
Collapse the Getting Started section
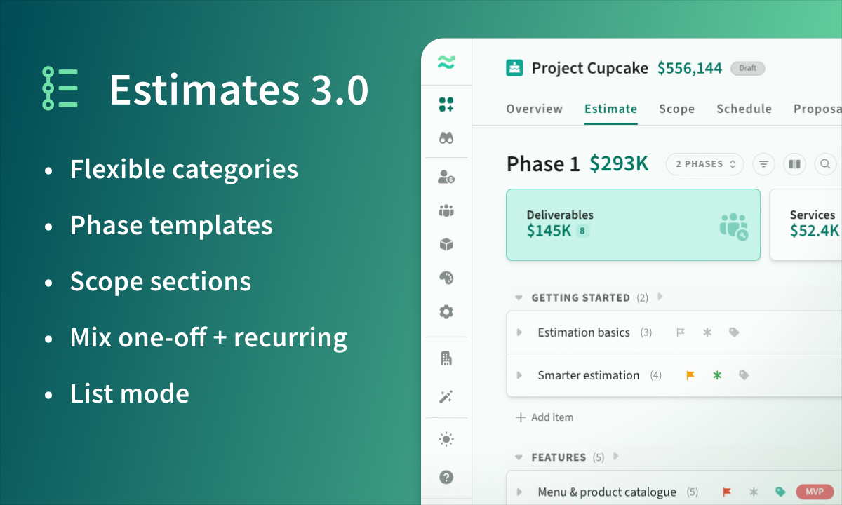coord(519,298)
